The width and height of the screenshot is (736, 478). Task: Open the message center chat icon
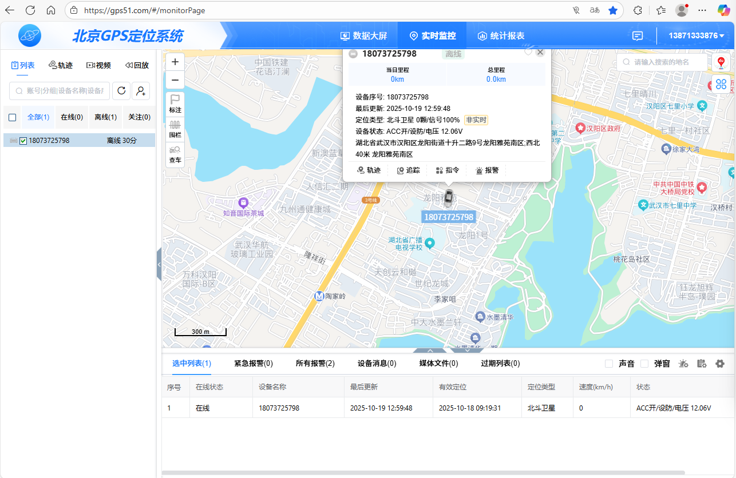coord(637,35)
